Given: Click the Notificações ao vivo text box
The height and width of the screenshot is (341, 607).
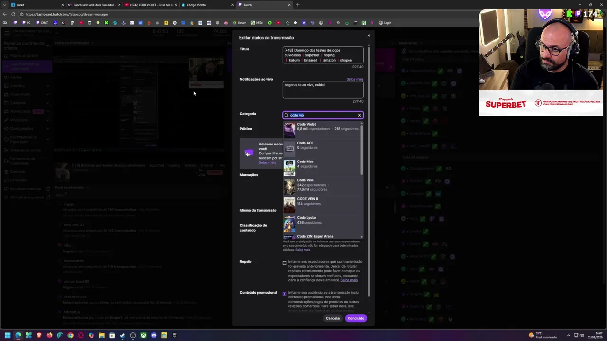Looking at the screenshot, I should tap(323, 90).
